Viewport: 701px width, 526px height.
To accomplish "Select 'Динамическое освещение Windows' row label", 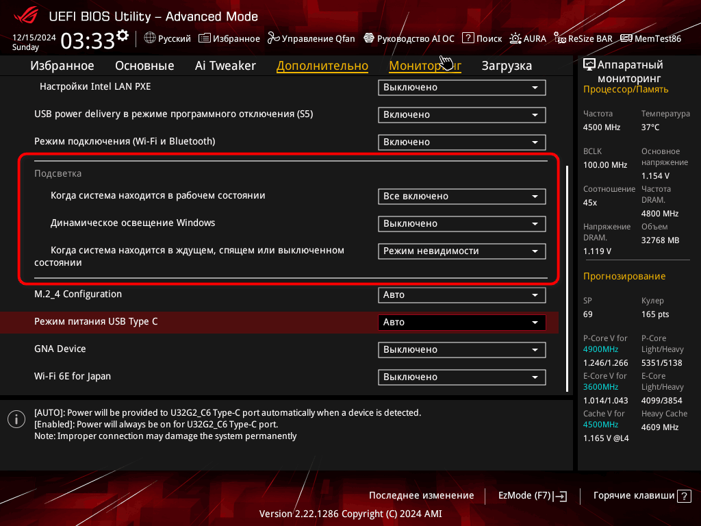I will coord(133,223).
